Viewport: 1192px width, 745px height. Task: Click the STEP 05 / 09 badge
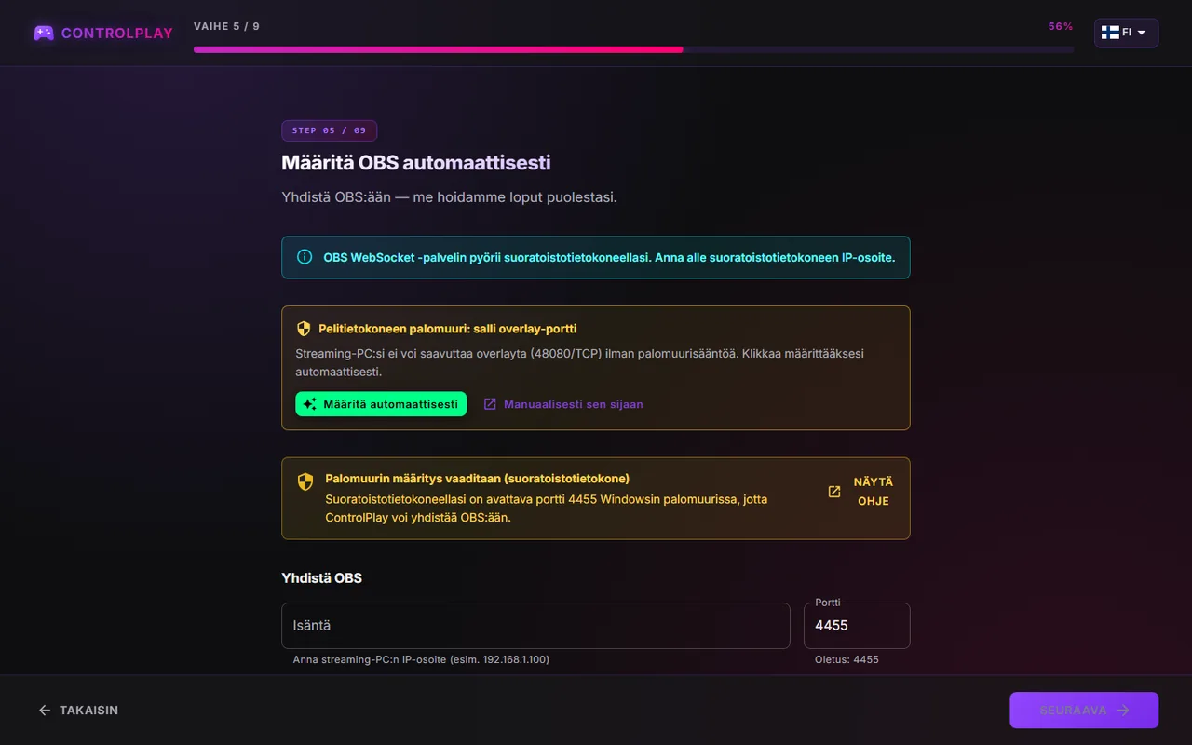pos(329,130)
